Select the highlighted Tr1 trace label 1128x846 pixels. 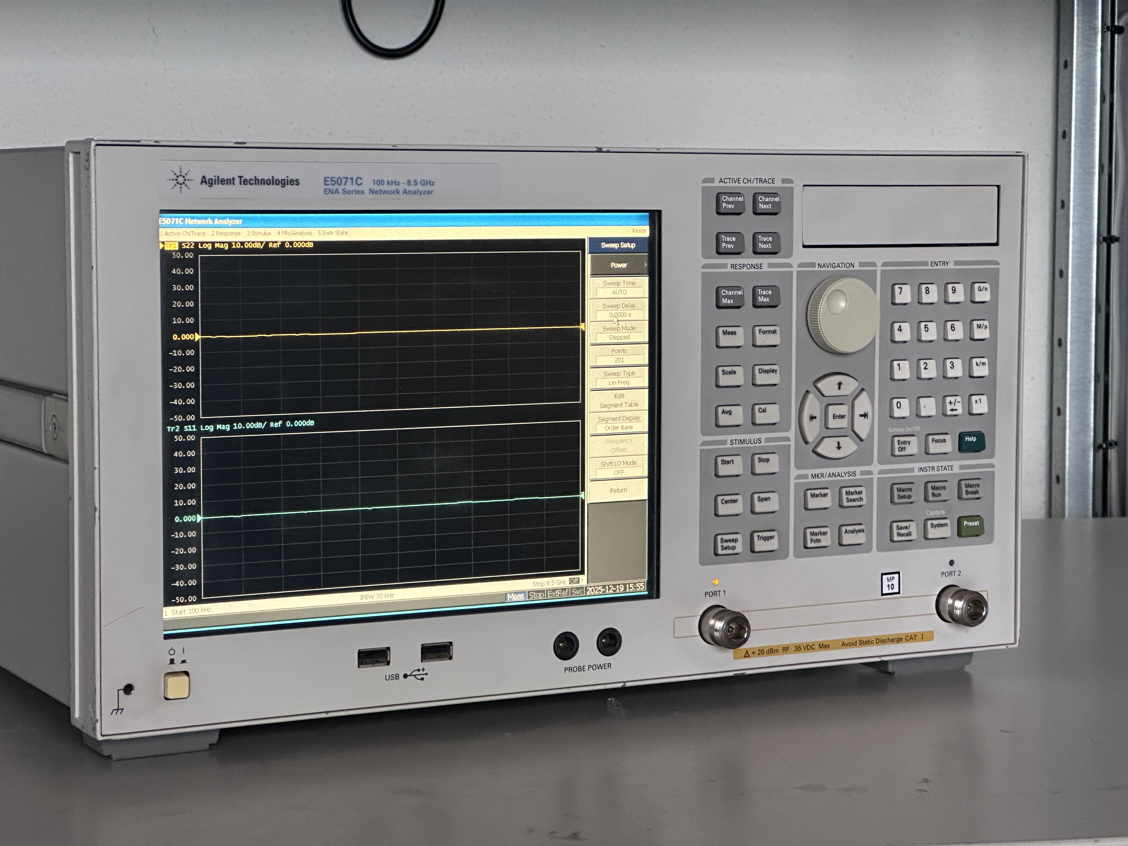click(171, 245)
